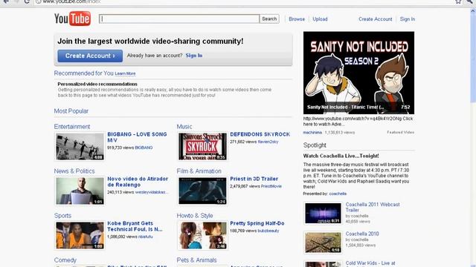Open Novo vídeo do Atirador de Realengo title
This screenshot has height=267, width=476.
[x=138, y=182]
